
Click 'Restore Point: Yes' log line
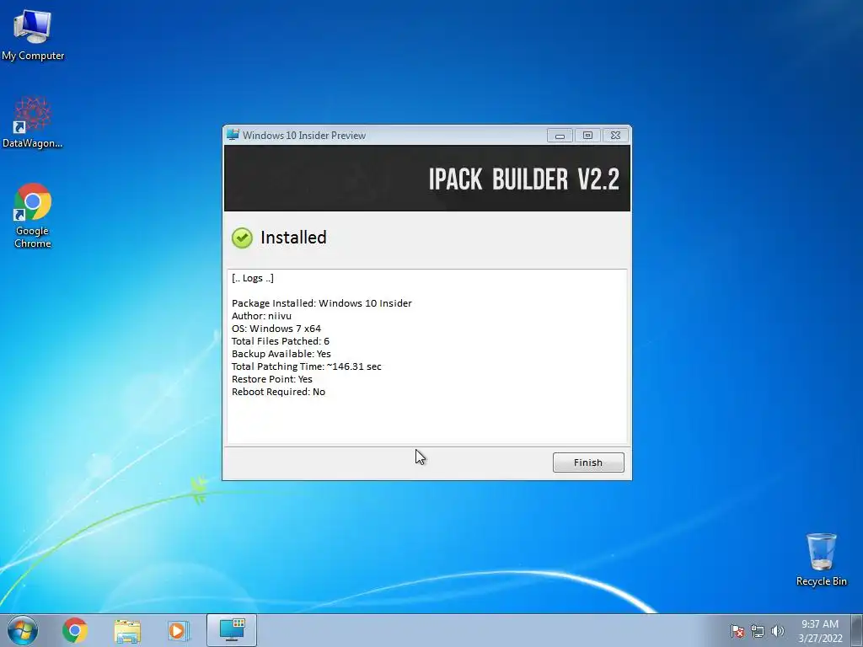[272, 379]
